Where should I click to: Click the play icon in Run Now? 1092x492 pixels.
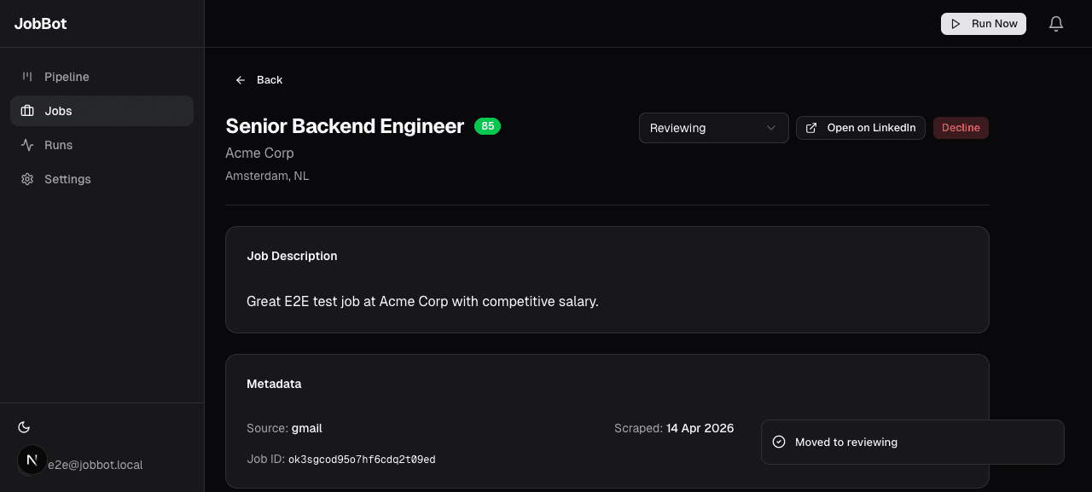(x=956, y=24)
